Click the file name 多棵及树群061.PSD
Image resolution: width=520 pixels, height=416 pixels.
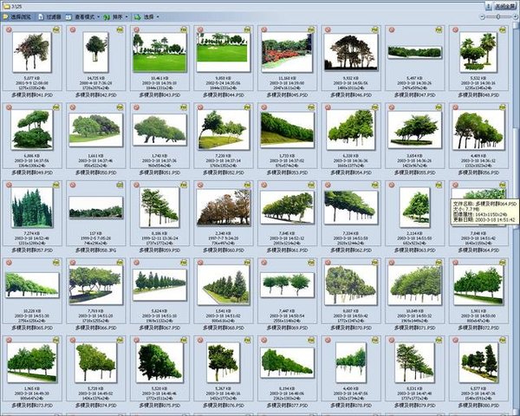287,250
